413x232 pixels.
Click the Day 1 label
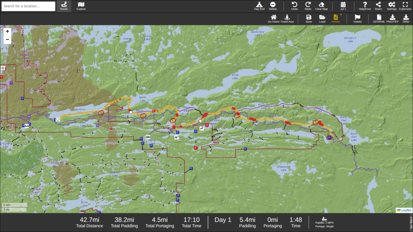(x=223, y=220)
